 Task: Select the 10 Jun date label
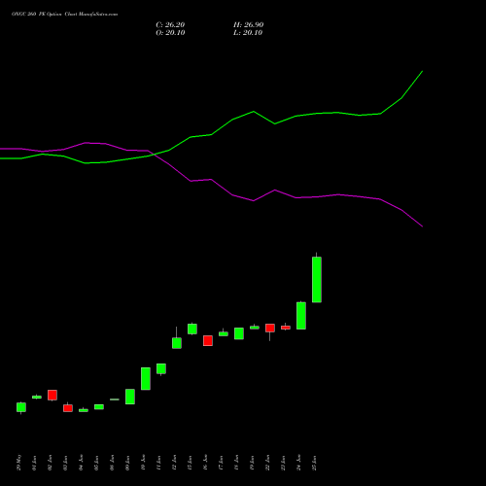(144, 463)
